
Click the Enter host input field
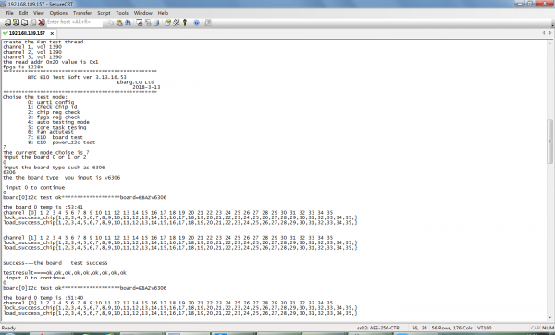[x=74, y=22]
